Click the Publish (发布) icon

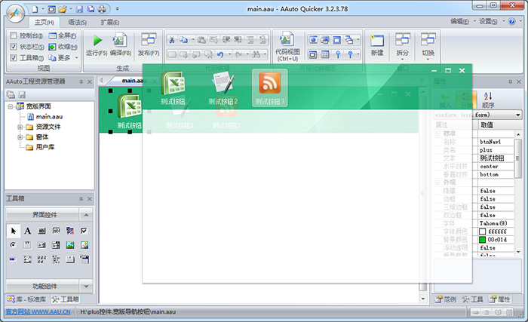149,41
